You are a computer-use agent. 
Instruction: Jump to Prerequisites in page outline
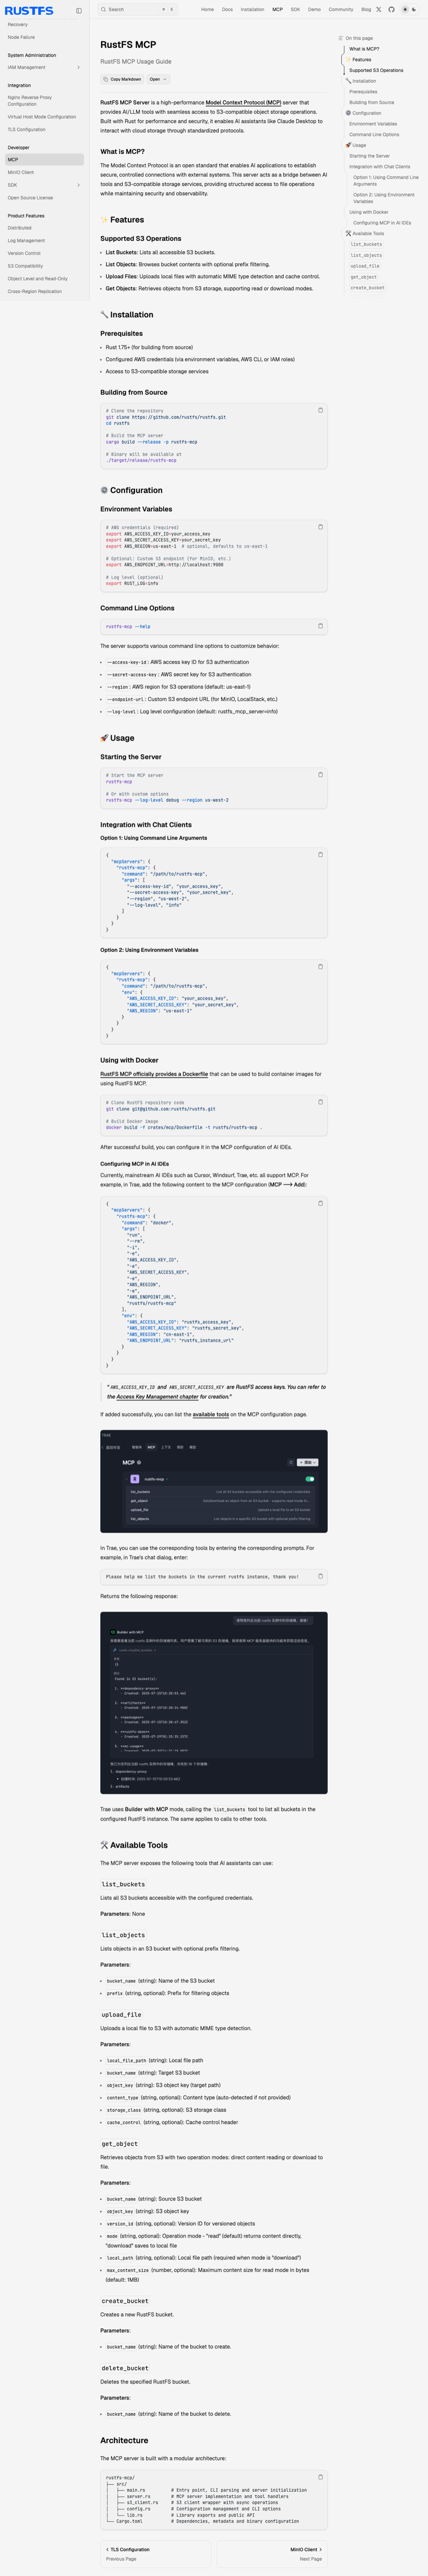(363, 92)
